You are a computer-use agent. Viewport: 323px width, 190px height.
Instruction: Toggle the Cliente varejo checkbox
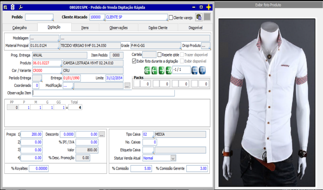[x=171, y=18]
